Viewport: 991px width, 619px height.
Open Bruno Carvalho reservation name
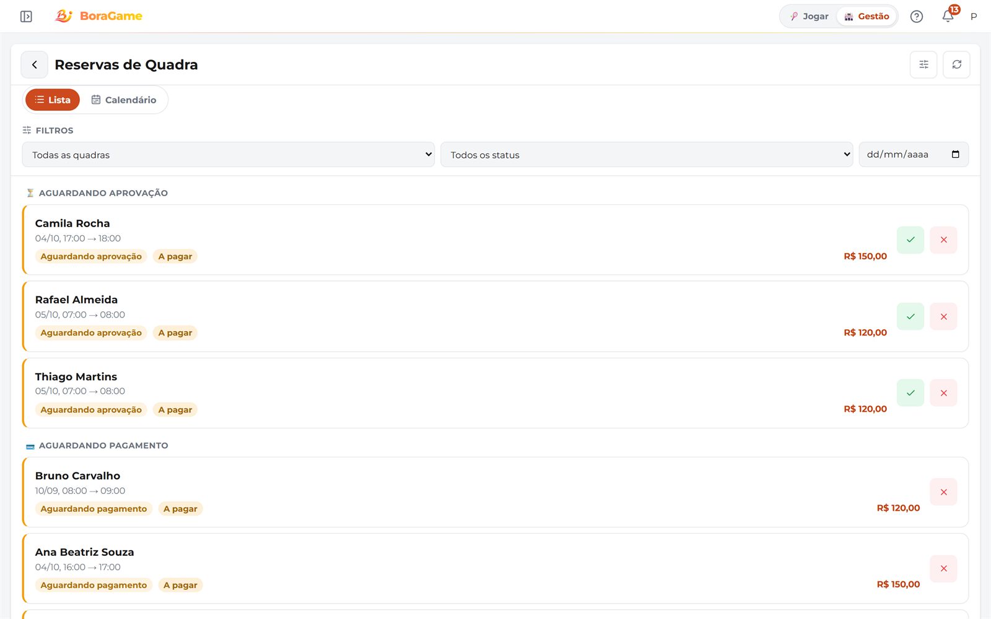click(x=77, y=475)
